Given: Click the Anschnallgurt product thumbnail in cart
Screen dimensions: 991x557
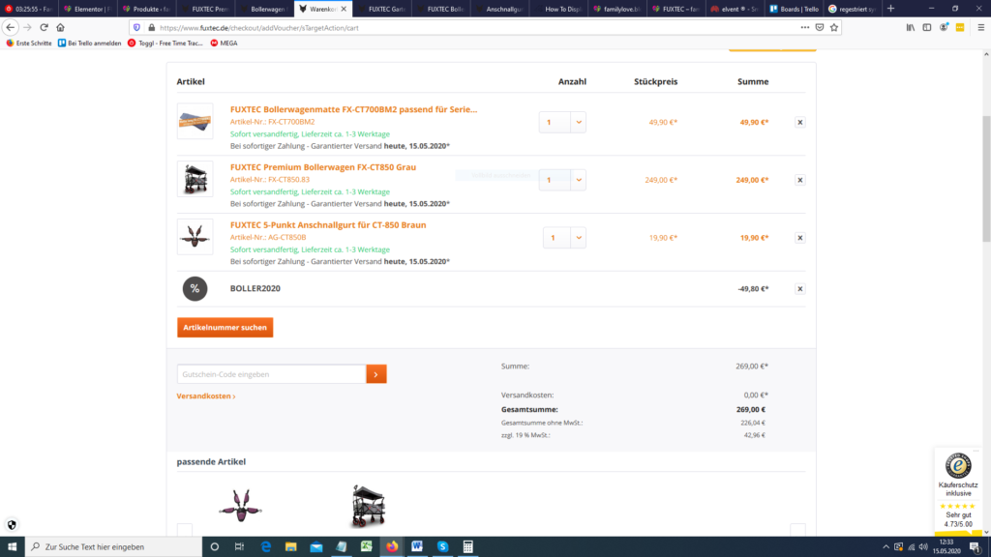Looking at the screenshot, I should pyautogui.click(x=195, y=237).
